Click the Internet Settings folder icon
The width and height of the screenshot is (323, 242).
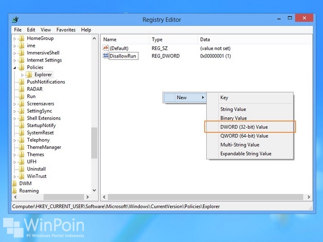point(22,60)
